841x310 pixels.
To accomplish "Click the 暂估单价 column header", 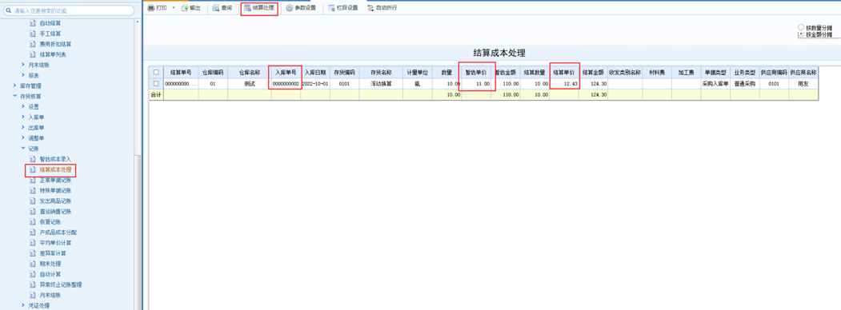I will coord(476,72).
